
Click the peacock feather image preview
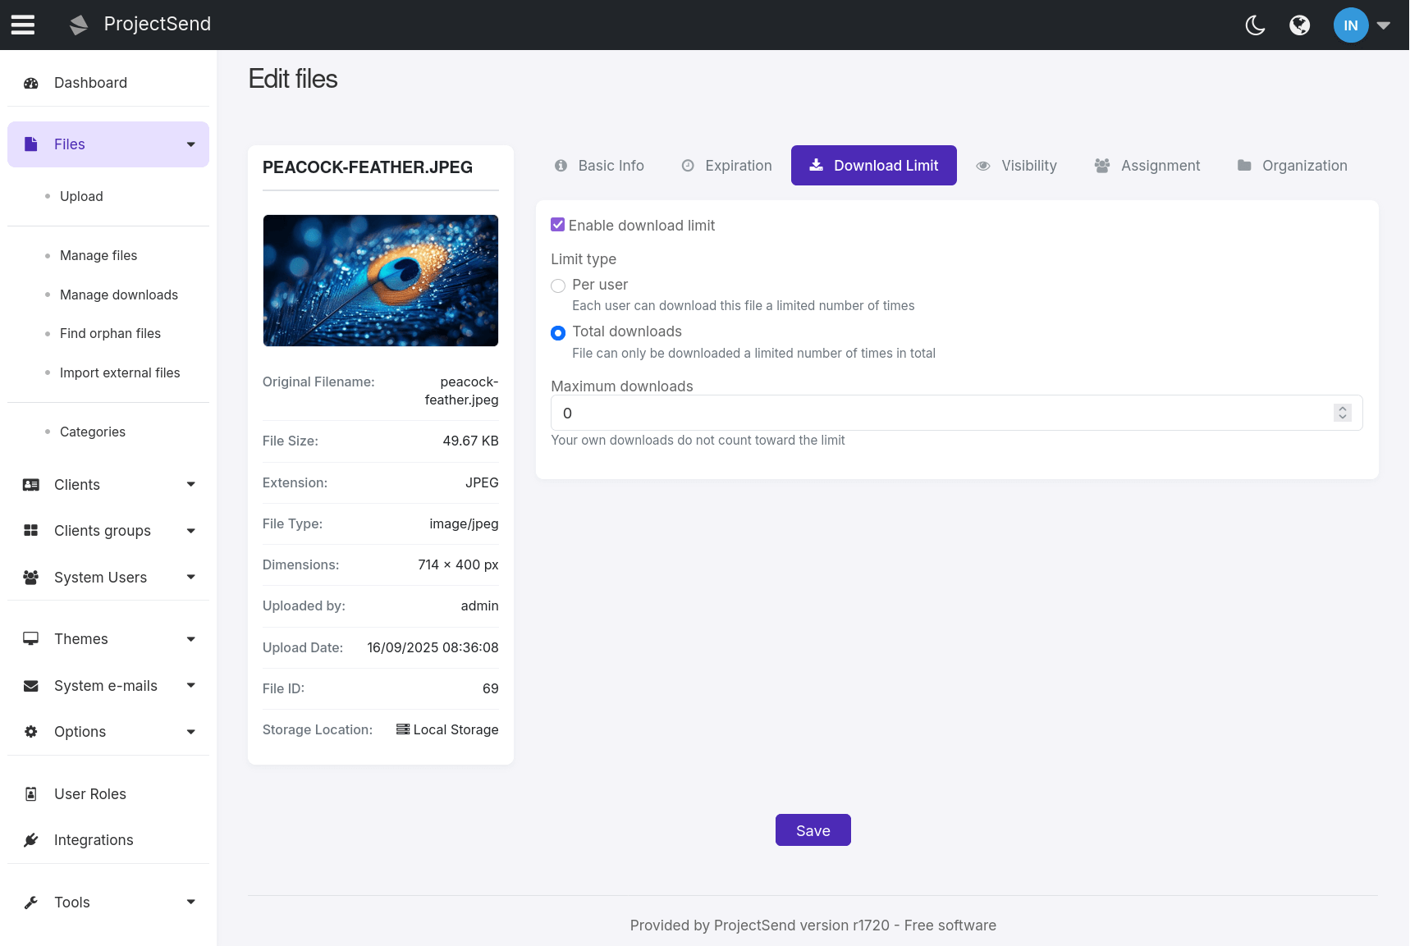click(380, 280)
